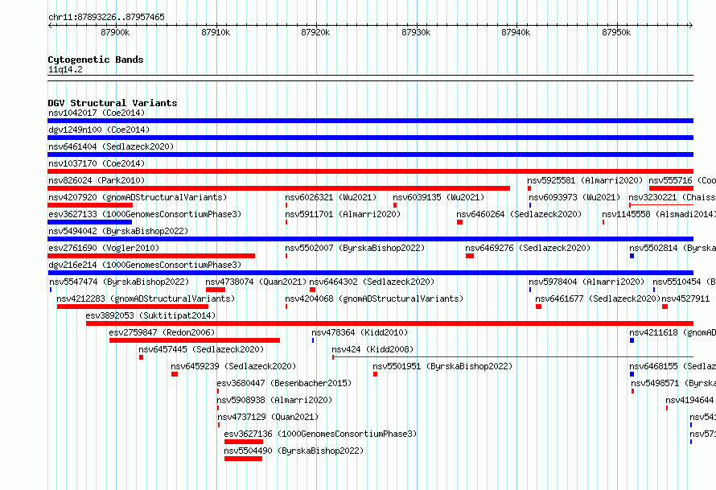Click the thin red line under nsv424
This screenshot has width=716, height=490.
(x=512, y=357)
